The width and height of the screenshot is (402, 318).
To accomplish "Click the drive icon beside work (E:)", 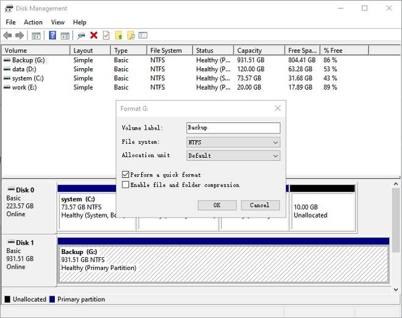I will [x=7, y=88].
